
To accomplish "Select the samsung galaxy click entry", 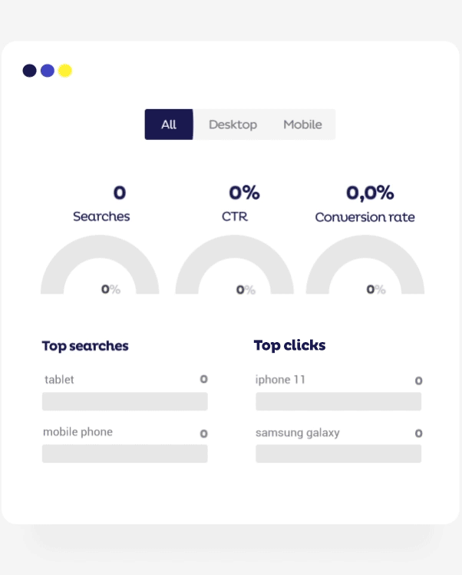I will (x=297, y=433).
